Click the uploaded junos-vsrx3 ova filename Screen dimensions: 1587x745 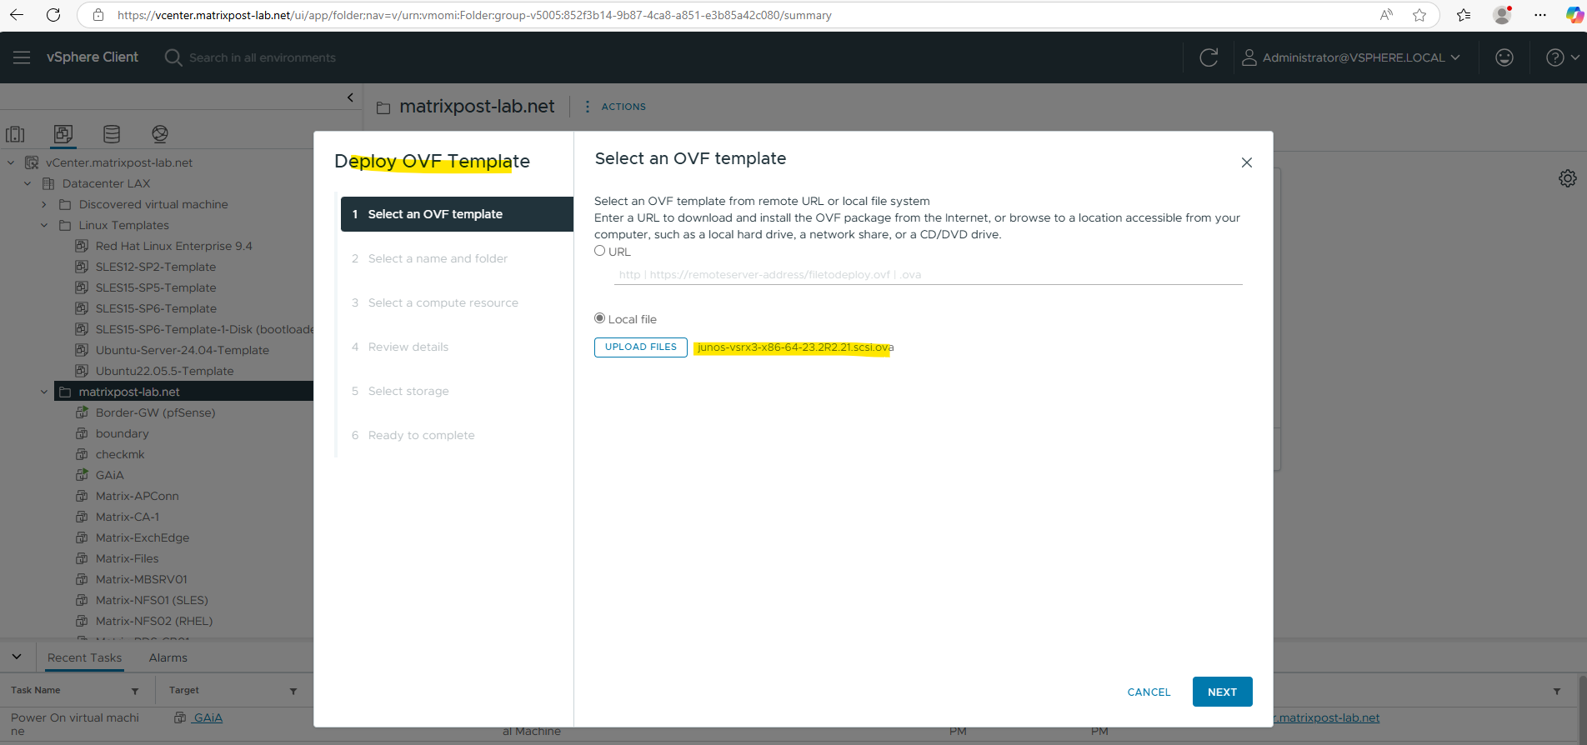pos(795,347)
